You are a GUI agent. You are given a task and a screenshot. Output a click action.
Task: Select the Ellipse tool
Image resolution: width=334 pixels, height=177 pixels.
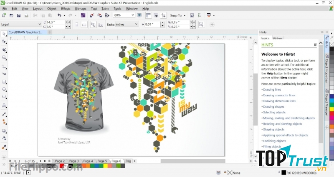4,89
